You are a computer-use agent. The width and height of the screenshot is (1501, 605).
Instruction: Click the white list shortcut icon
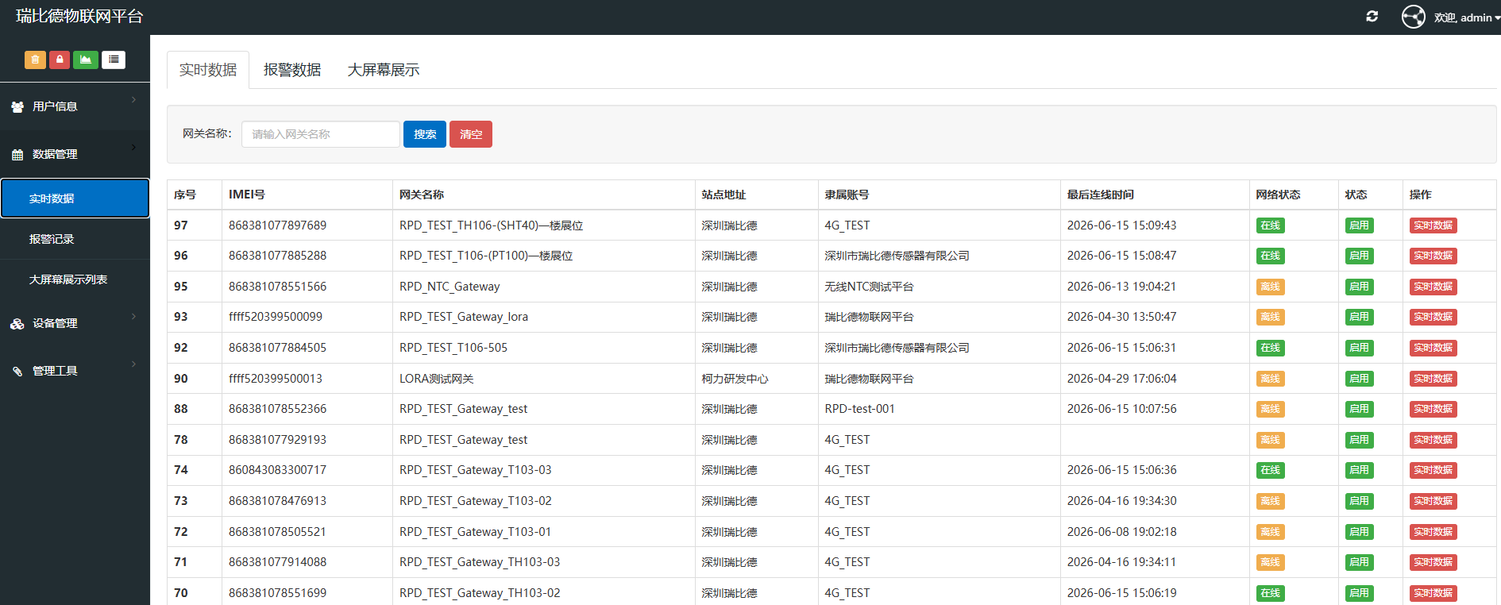coord(114,60)
